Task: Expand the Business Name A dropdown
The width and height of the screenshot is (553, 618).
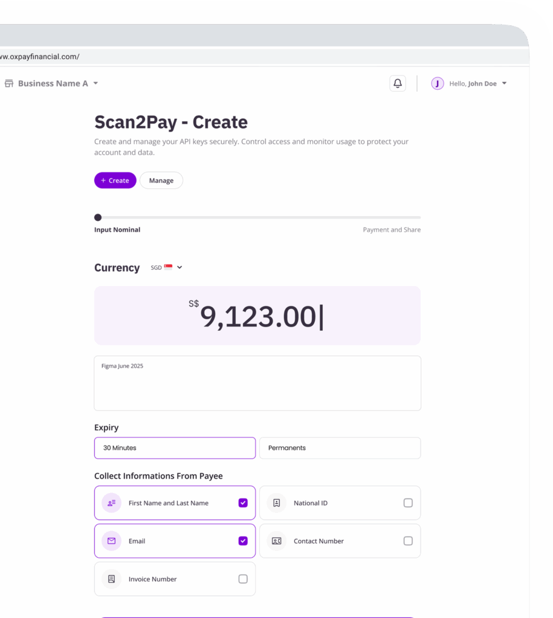Action: point(95,84)
